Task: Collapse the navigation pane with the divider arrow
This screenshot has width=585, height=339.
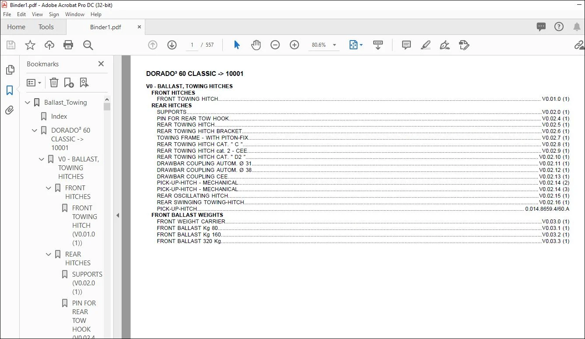Action: click(117, 215)
